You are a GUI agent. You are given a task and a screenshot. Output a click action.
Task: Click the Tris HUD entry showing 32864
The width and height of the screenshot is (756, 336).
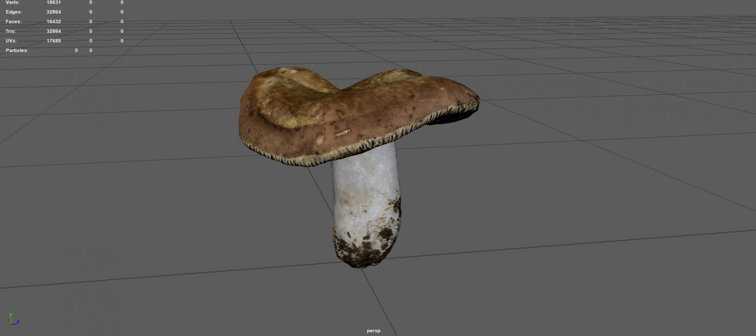54,31
